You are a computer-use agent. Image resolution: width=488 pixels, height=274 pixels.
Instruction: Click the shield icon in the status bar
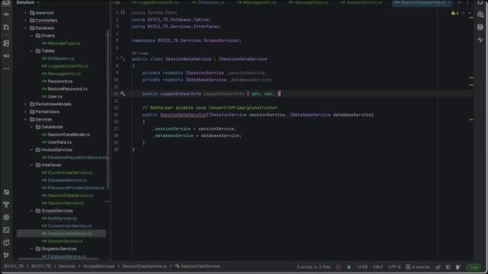coord(448,267)
